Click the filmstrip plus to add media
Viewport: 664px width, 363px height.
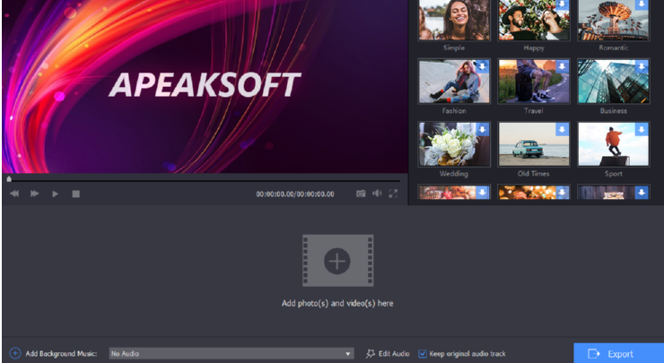coord(337,261)
